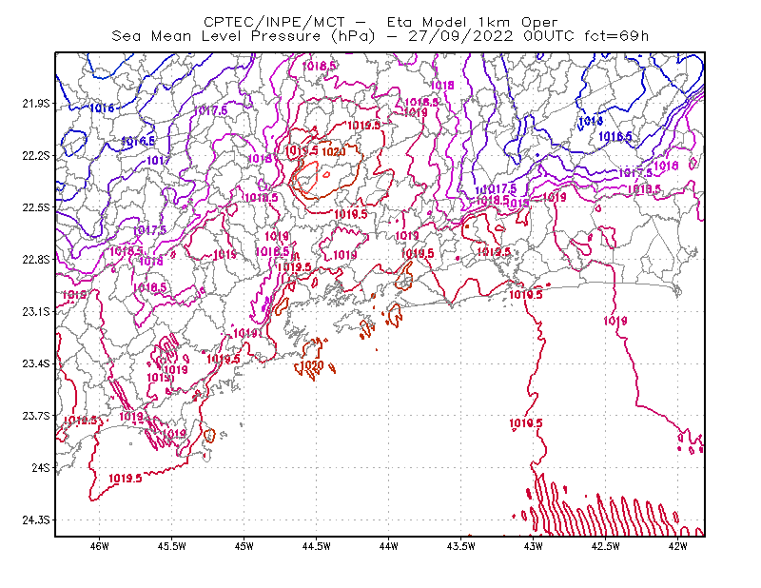The image size is (761, 588).
Task: Click the 46W longitude axis label
Action: (x=100, y=546)
